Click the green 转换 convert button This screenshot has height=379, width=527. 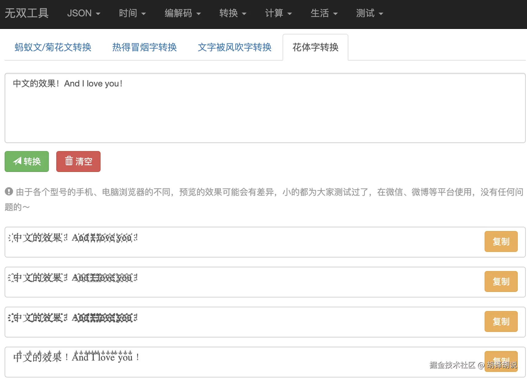coord(27,162)
